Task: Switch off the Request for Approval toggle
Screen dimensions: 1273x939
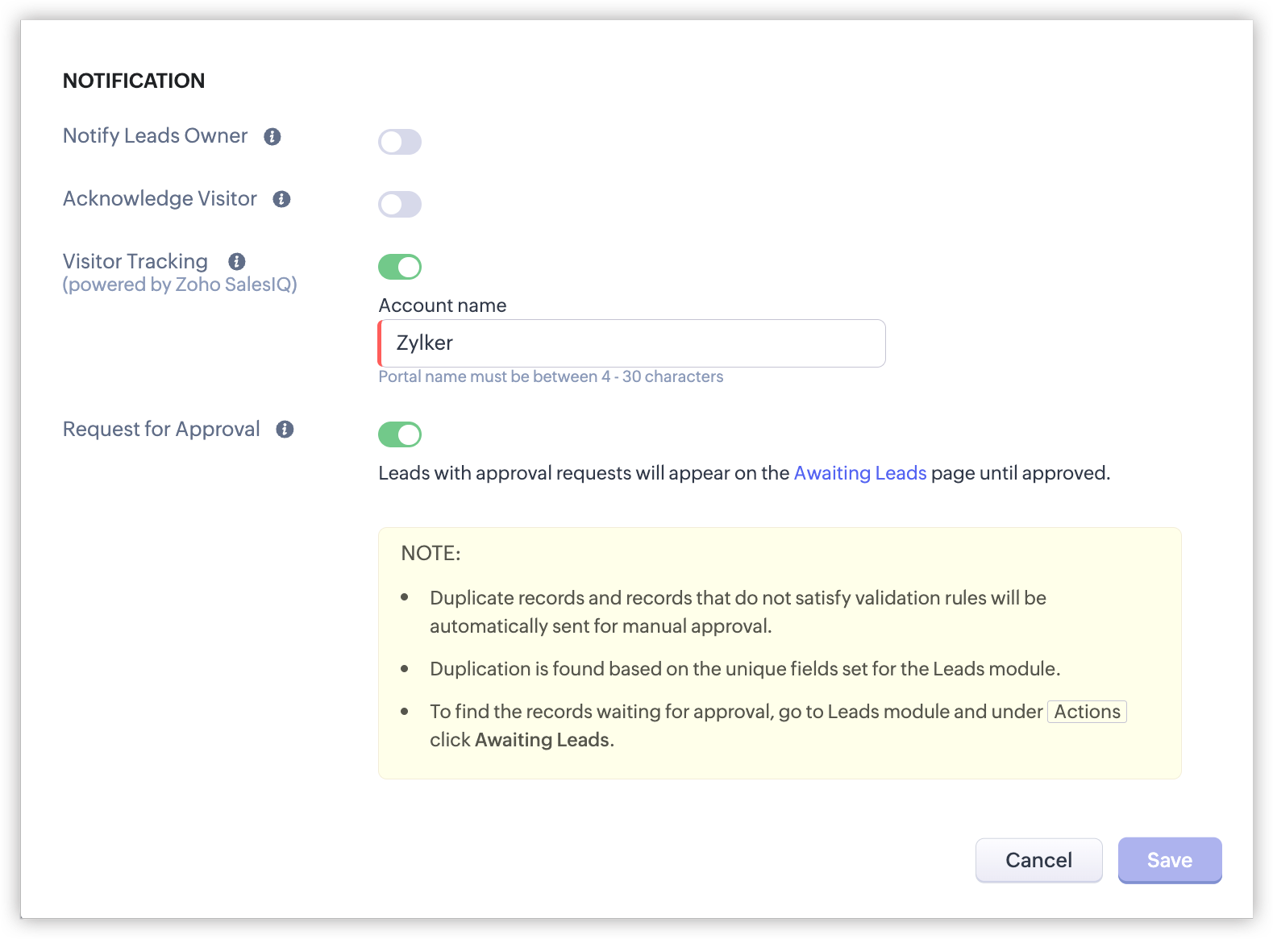Action: coord(400,434)
